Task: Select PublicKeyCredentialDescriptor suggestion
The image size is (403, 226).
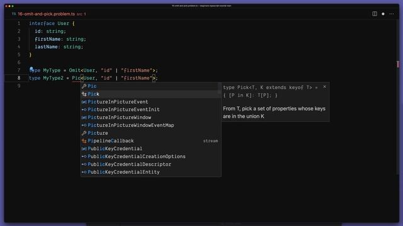Action: point(151,164)
